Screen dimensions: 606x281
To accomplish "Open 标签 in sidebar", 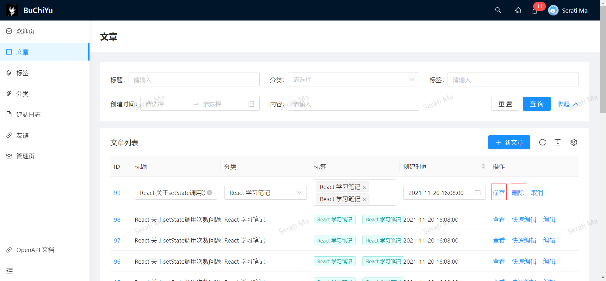I will [45, 73].
